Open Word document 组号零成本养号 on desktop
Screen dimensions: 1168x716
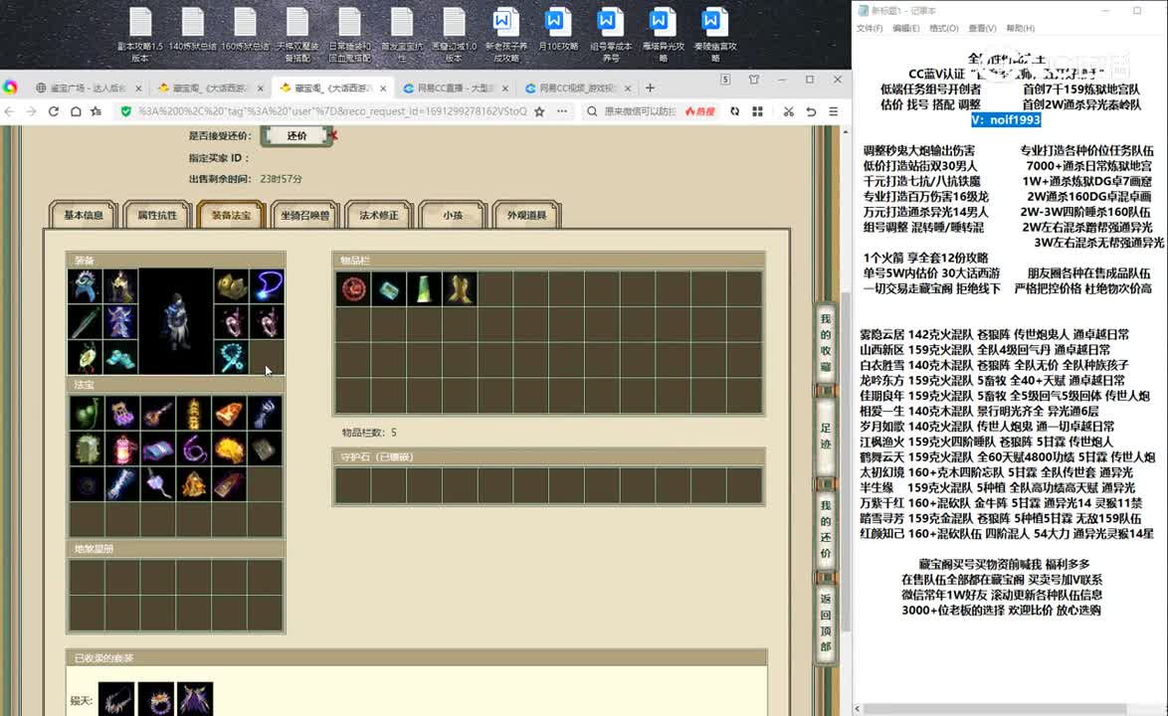click(610, 35)
